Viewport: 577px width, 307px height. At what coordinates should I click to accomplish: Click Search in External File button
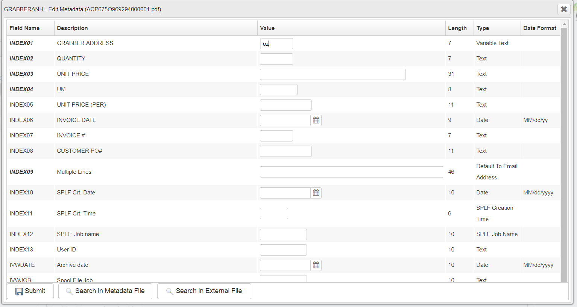[x=204, y=291]
